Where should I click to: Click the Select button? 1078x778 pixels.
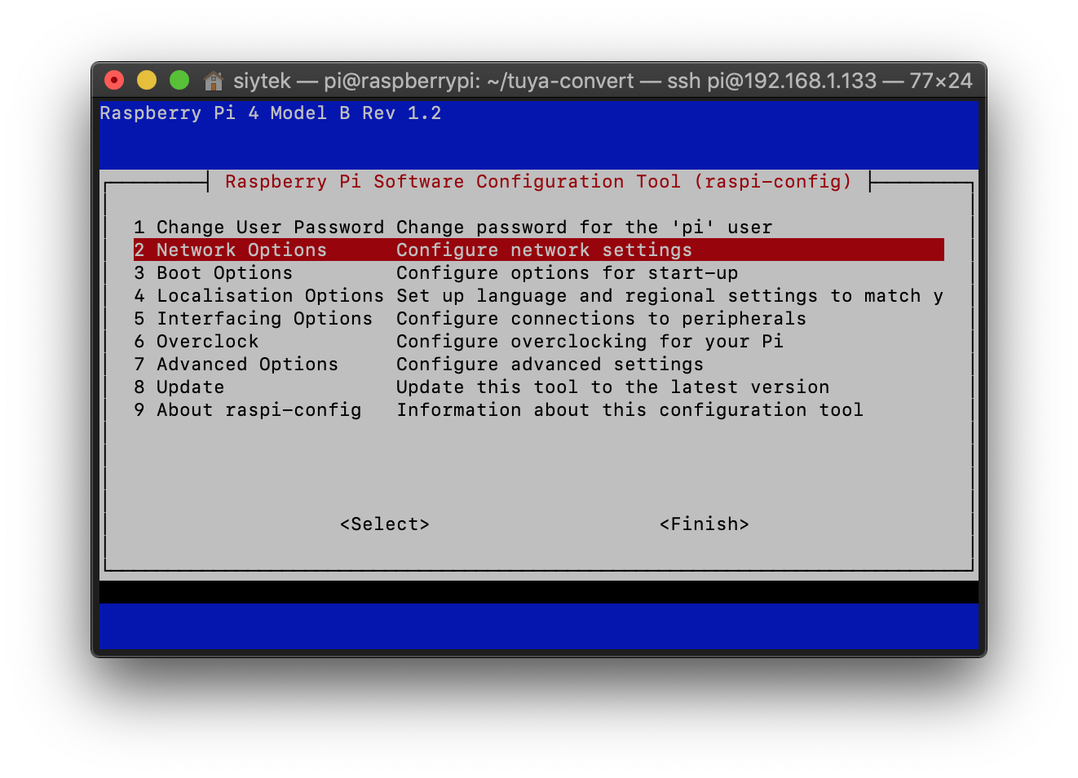[384, 524]
